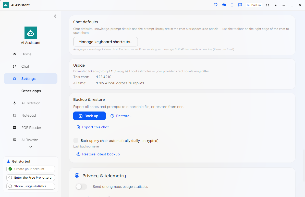Go to Home in sidebar
Screen dimensions: 305x197
pyautogui.click(x=31, y=54)
